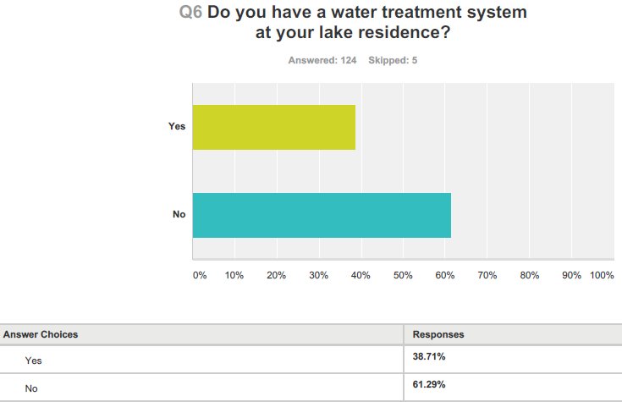Click the 10% axis tick label

(x=234, y=275)
